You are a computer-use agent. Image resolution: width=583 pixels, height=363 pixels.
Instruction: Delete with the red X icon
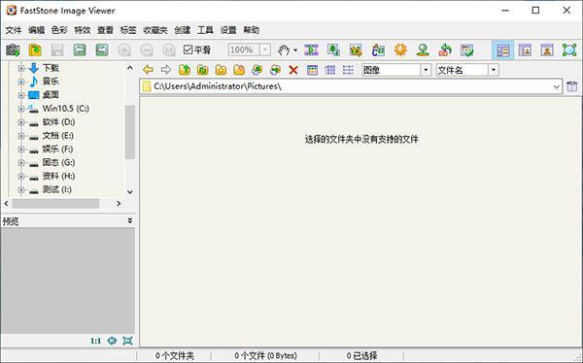293,70
